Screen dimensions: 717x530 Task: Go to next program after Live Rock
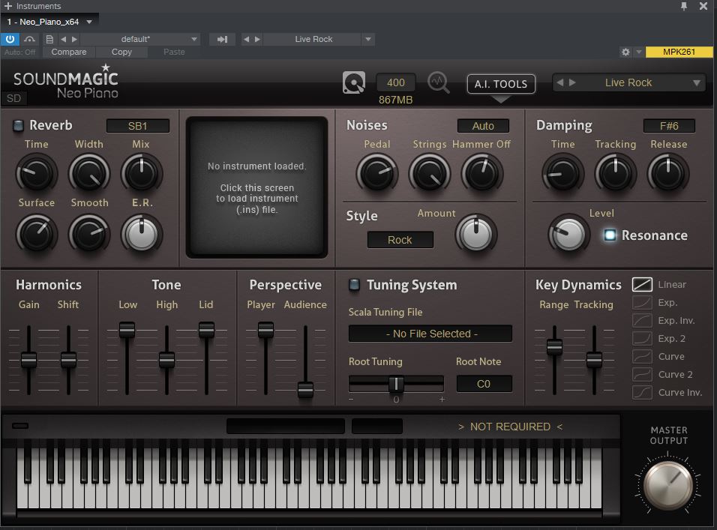[257, 39]
